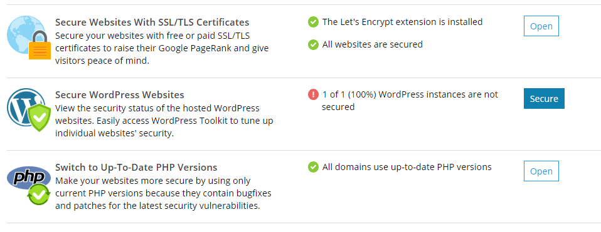Image resolution: width=601 pixels, height=232 pixels.
Task: Click the Let's Encrypt extension is installed text
Action: [x=402, y=22]
